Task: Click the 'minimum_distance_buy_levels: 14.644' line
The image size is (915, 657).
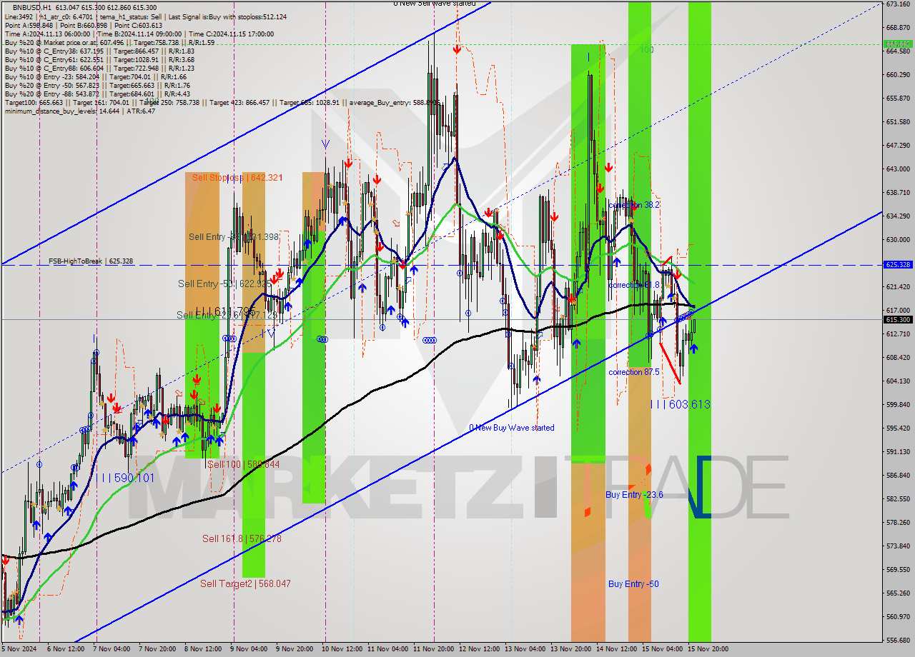Action: click(x=79, y=111)
